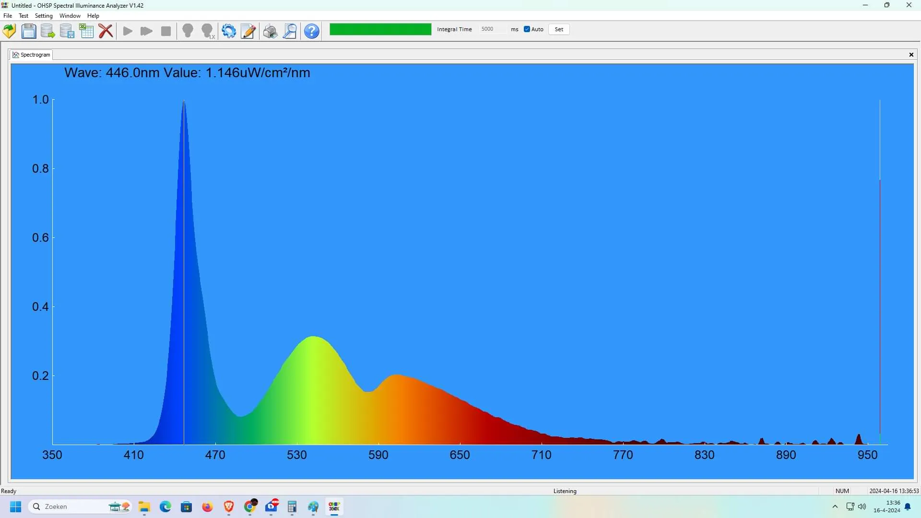Click the export to Excel icon
921x518 pixels.
pos(86,31)
